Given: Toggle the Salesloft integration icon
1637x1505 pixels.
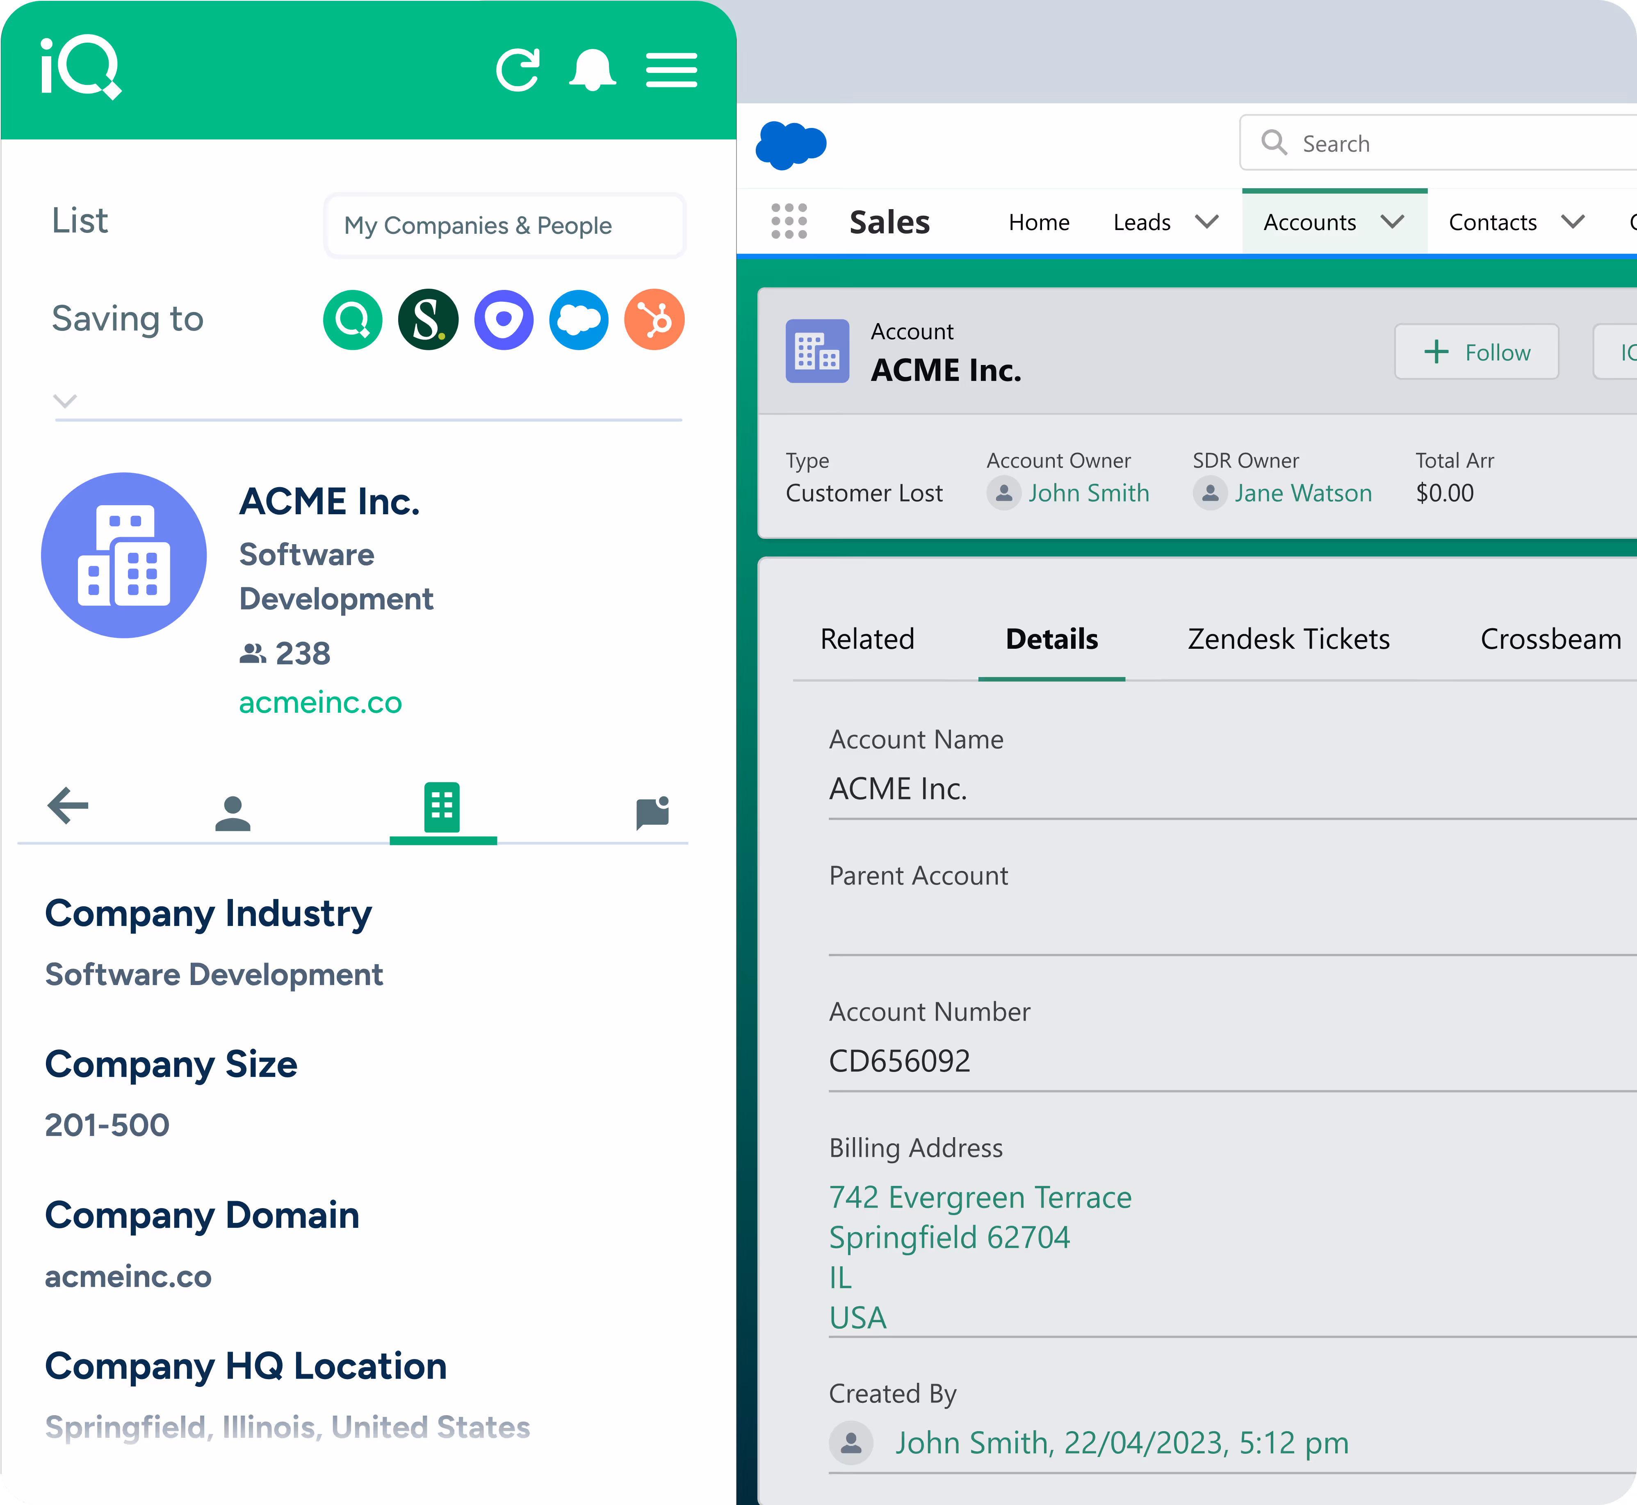Looking at the screenshot, I should coord(429,319).
